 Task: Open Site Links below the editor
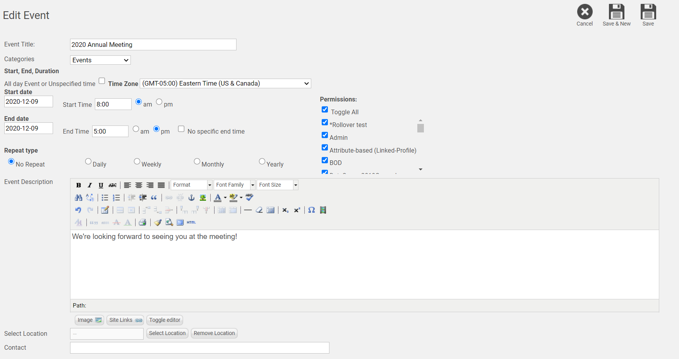pos(125,320)
